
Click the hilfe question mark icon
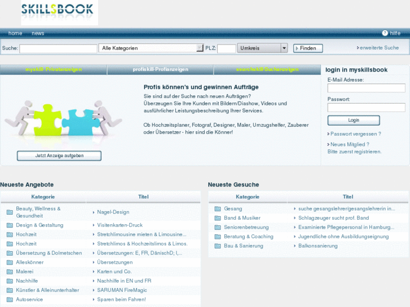click(x=385, y=33)
